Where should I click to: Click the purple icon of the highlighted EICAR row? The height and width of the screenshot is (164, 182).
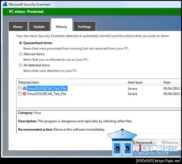[x=24, y=88]
